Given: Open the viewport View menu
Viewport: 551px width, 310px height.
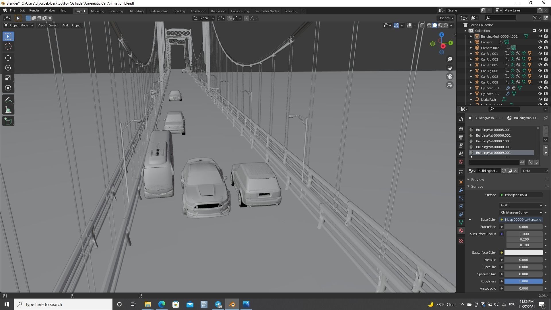Looking at the screenshot, I should coord(41,25).
